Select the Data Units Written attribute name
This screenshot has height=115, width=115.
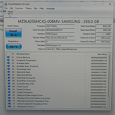[24, 75]
